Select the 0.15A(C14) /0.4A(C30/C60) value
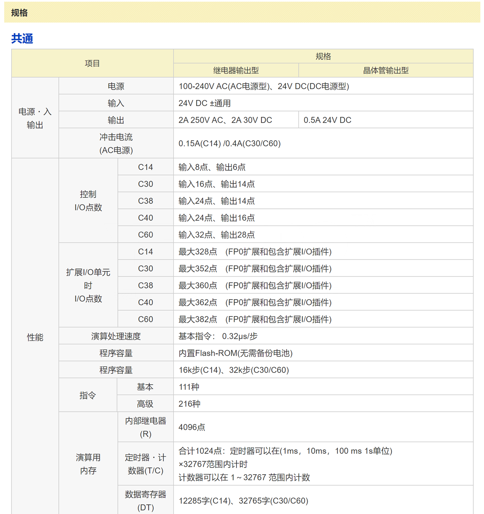This screenshot has width=484, height=514. coord(323,143)
